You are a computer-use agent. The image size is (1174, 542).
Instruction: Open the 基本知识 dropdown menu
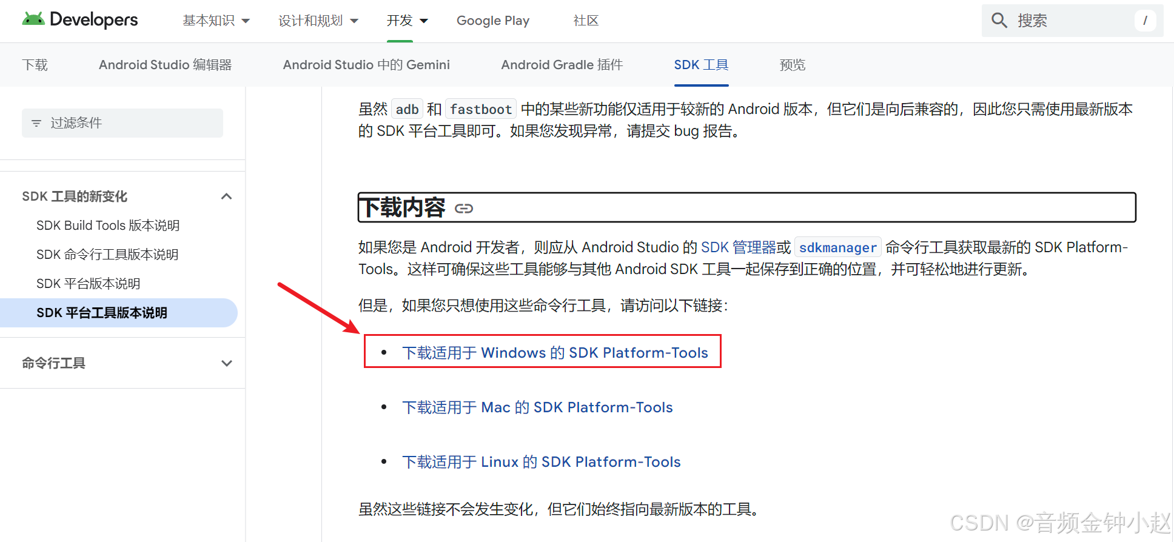tap(216, 21)
